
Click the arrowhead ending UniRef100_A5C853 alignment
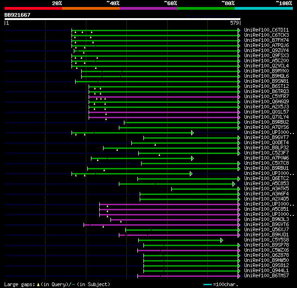234,184
